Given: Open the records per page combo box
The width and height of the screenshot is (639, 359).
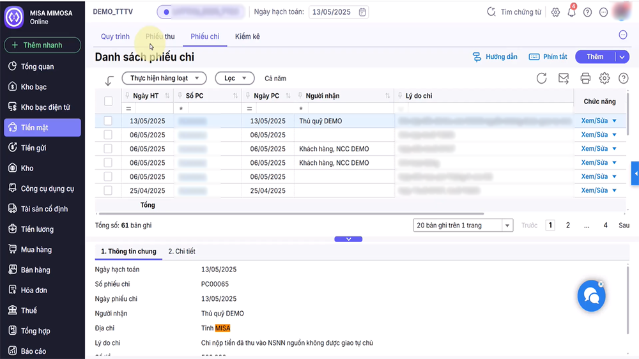Looking at the screenshot, I should (463, 225).
